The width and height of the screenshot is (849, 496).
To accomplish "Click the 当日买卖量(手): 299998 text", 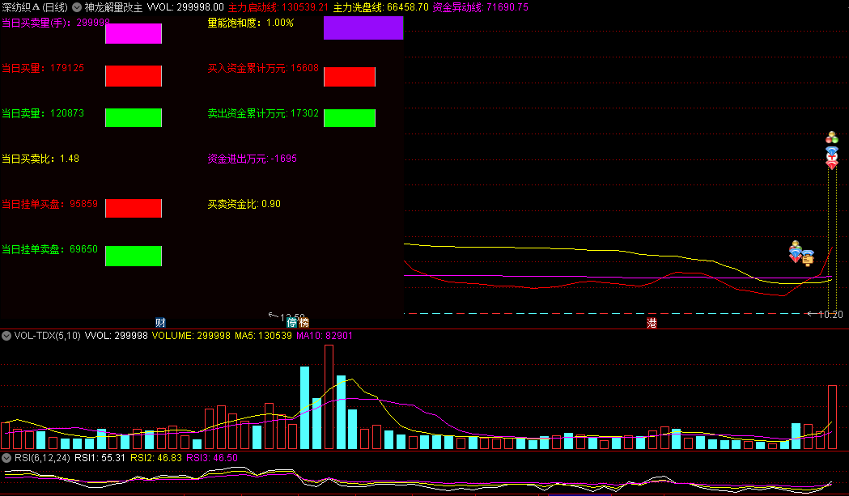I will (56, 23).
